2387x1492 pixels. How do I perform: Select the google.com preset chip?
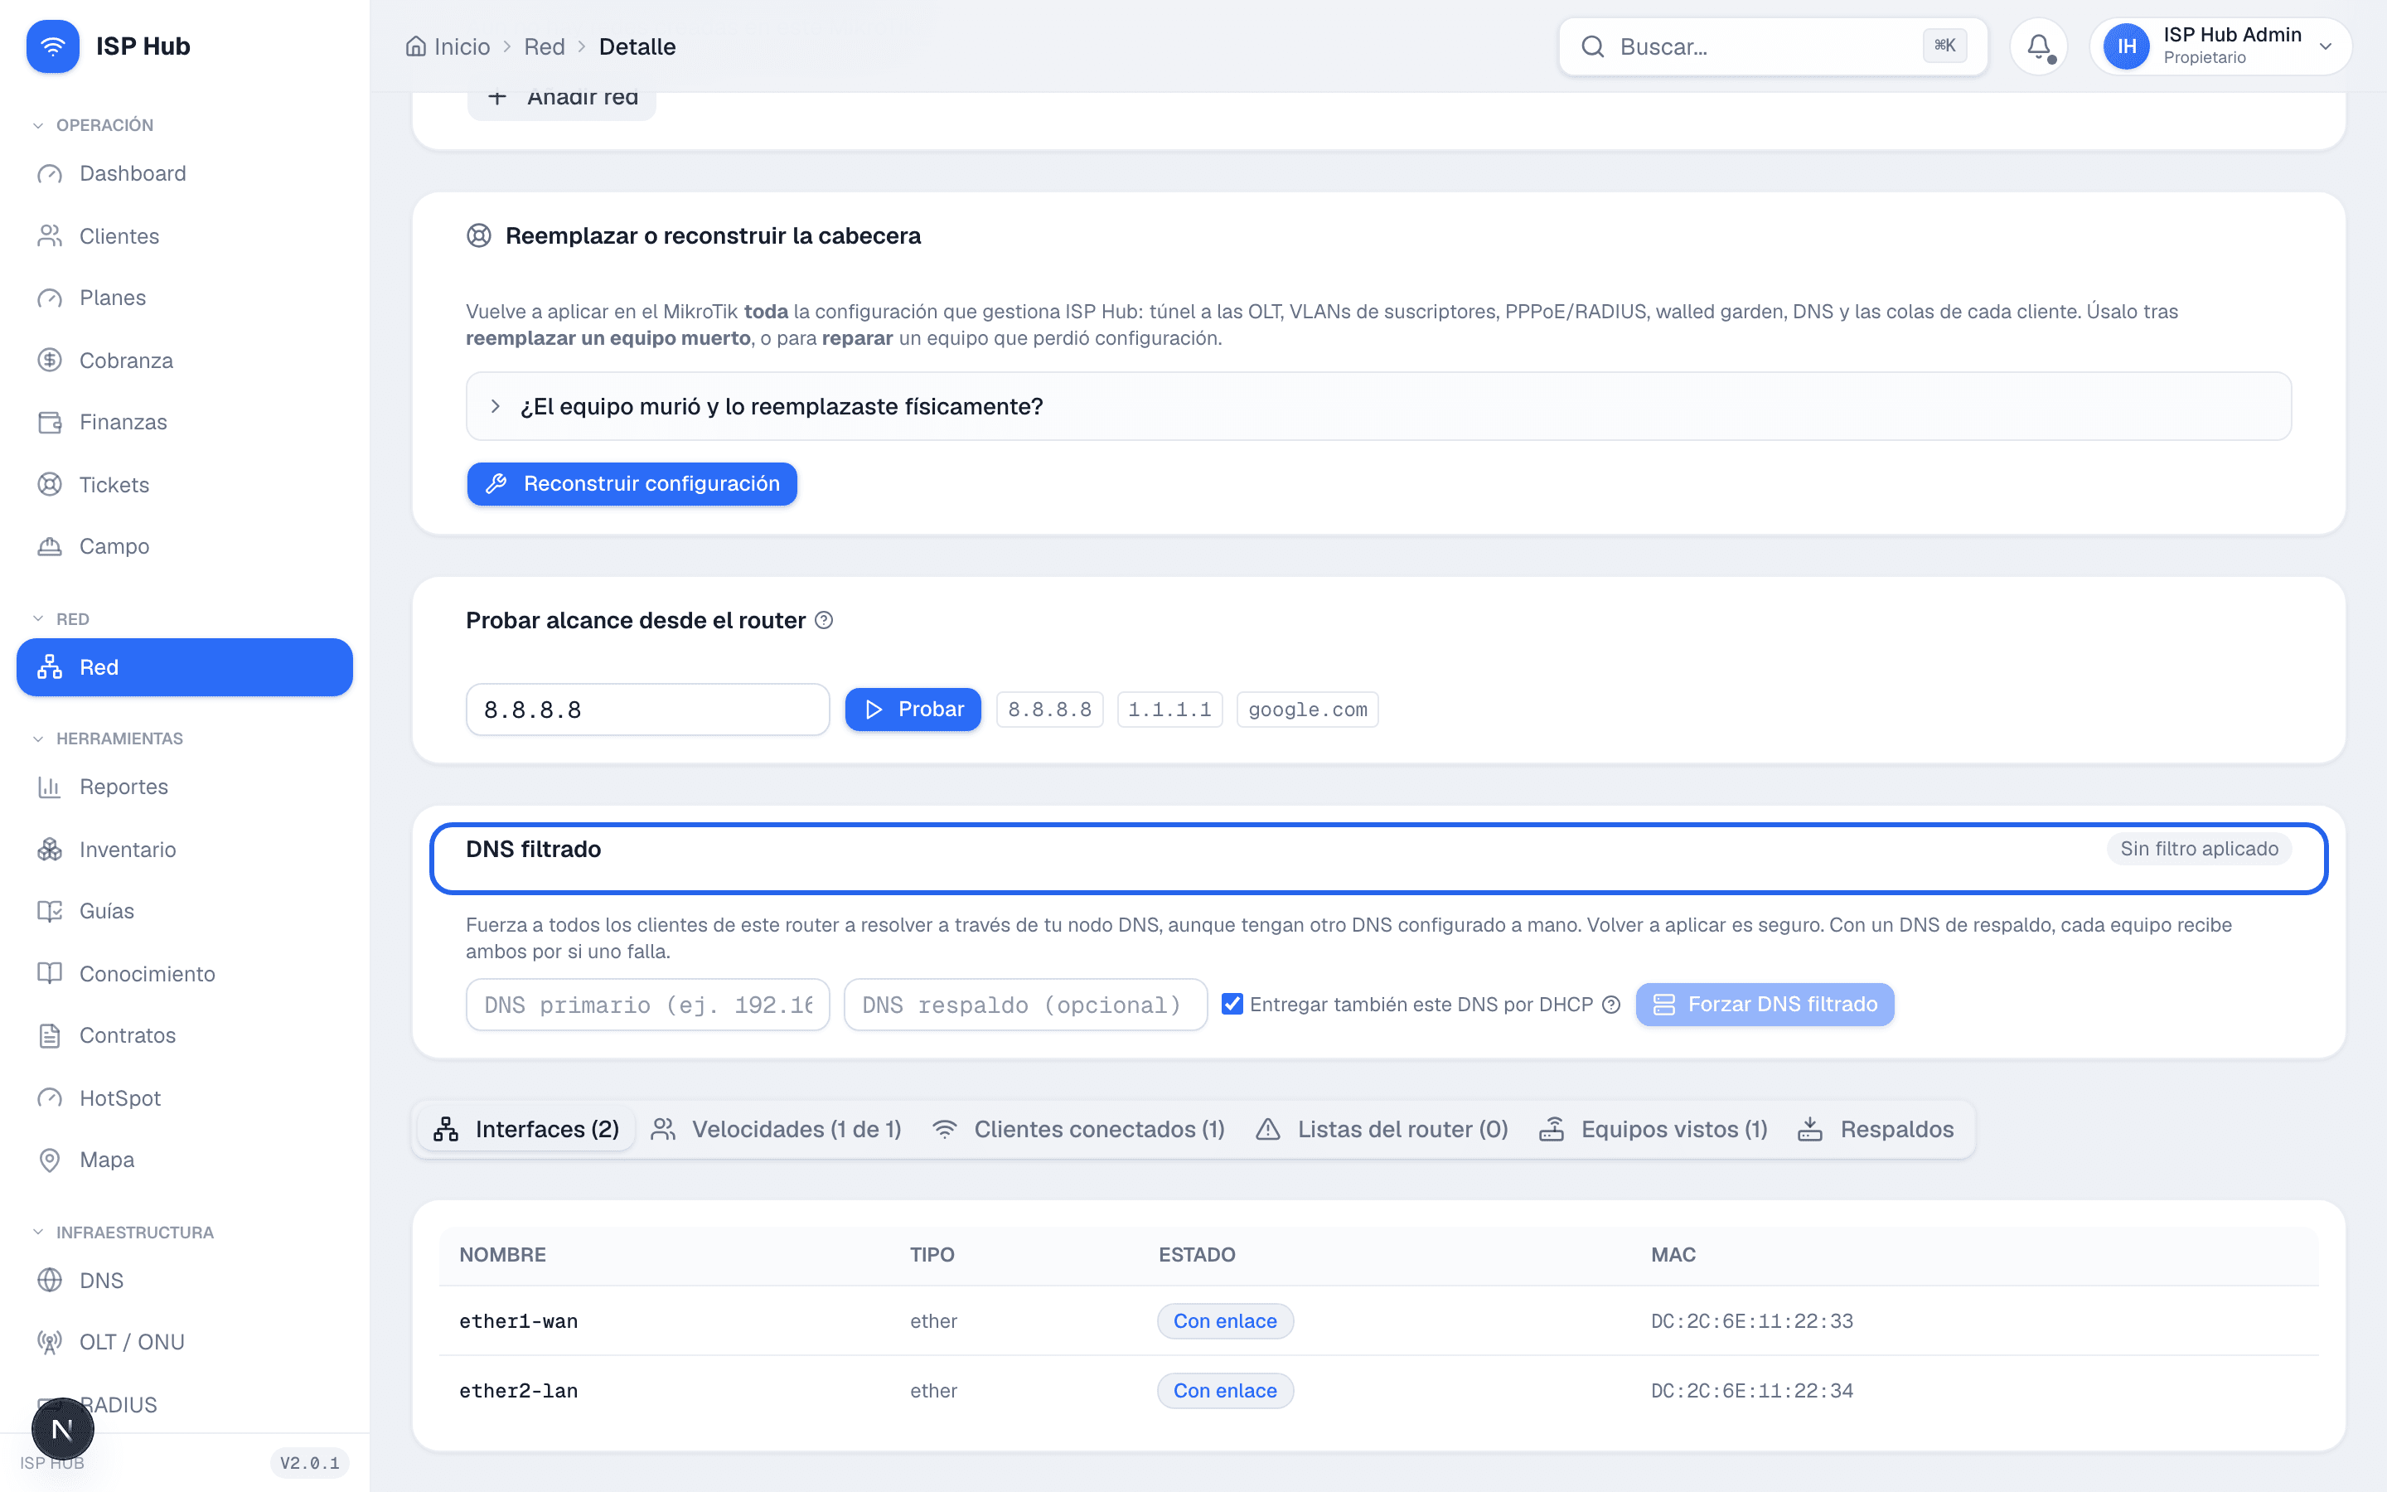[x=1308, y=710]
